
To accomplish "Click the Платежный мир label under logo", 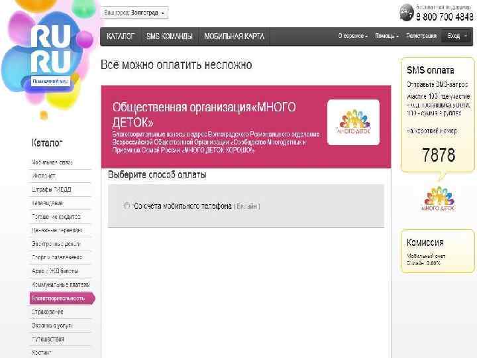I will [50, 82].
